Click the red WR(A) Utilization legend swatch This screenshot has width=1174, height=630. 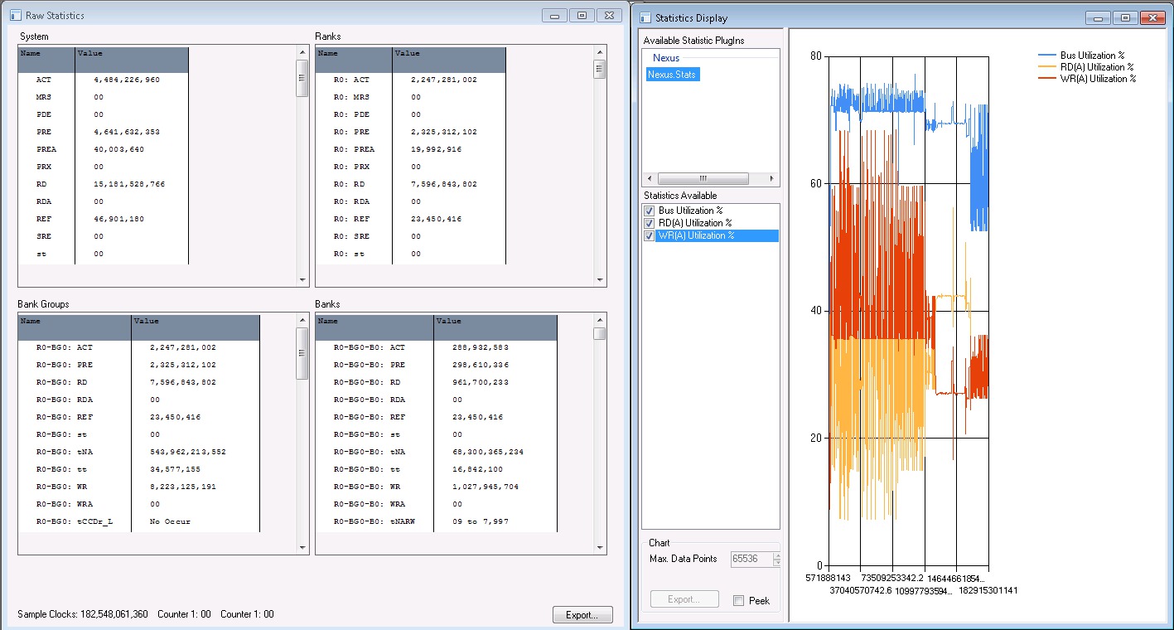(x=1047, y=79)
